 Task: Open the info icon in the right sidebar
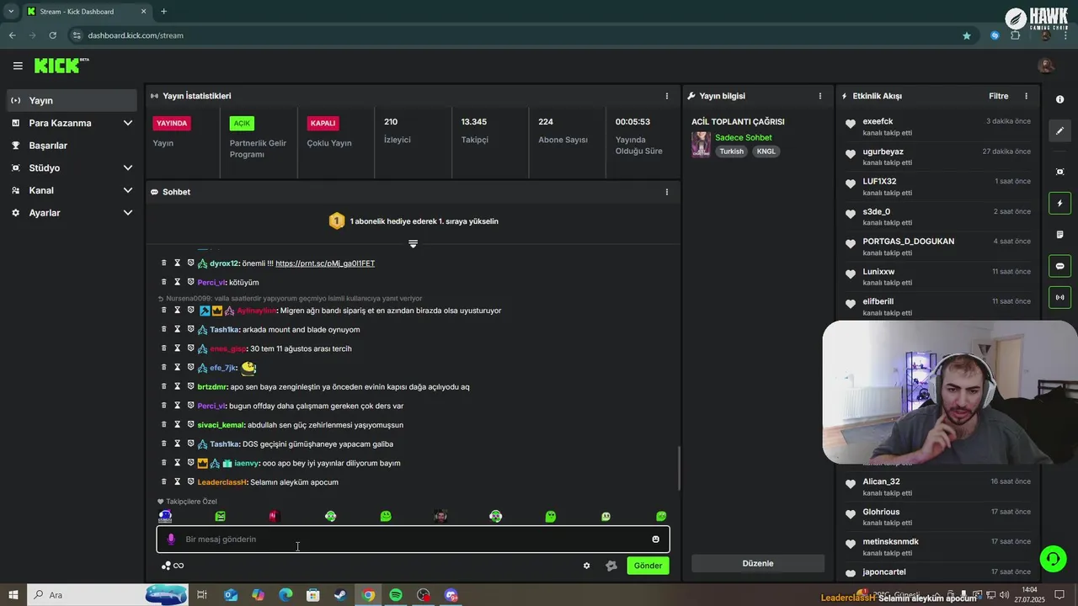[x=1059, y=99]
